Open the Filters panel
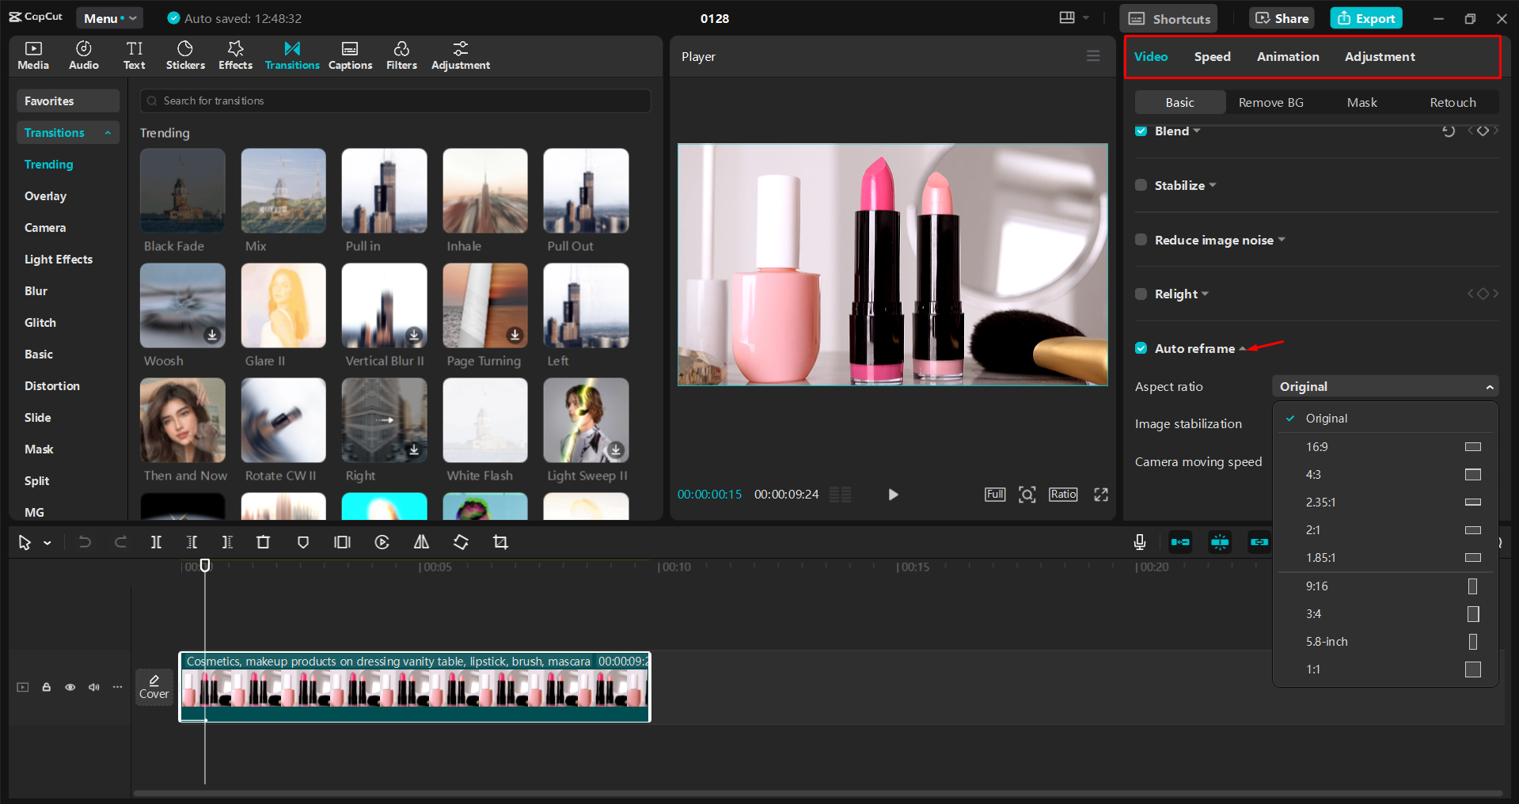Screen dimensions: 1519x804 [x=401, y=55]
